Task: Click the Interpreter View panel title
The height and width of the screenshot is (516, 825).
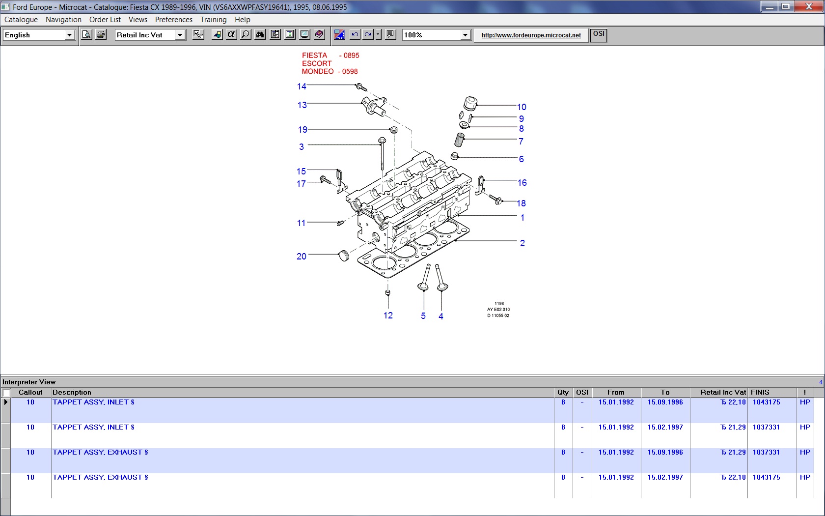Action: coord(29,382)
